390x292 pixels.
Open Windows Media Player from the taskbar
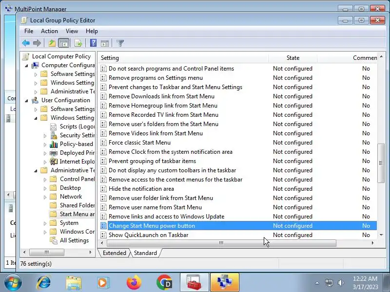(x=103, y=283)
